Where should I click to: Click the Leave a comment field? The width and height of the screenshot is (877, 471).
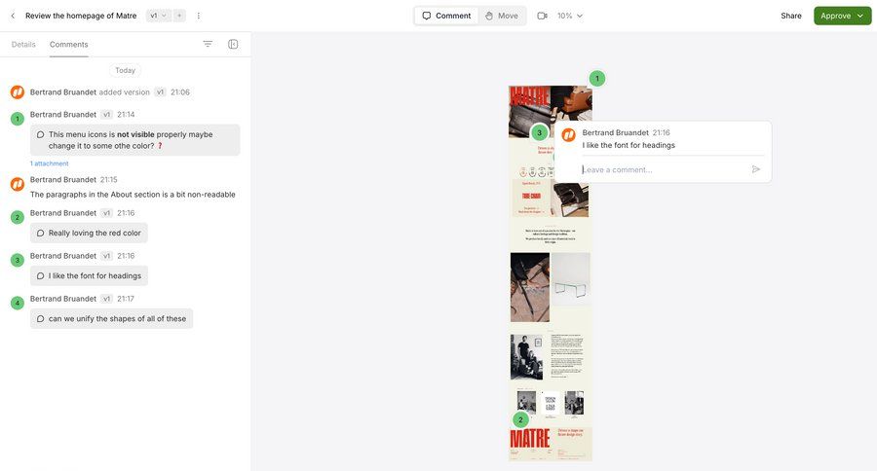pos(663,169)
